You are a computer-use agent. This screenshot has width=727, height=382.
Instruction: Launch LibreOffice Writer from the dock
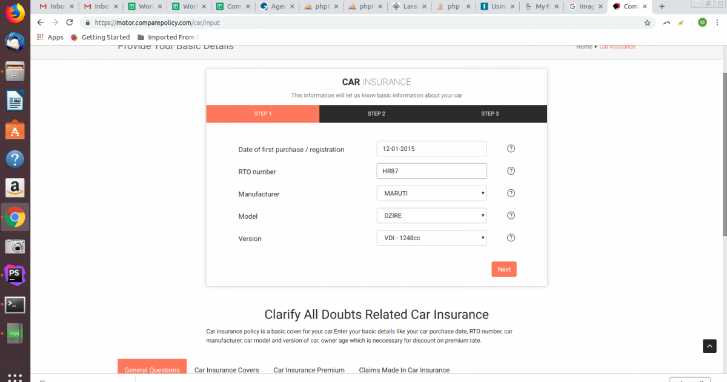pyautogui.click(x=15, y=101)
